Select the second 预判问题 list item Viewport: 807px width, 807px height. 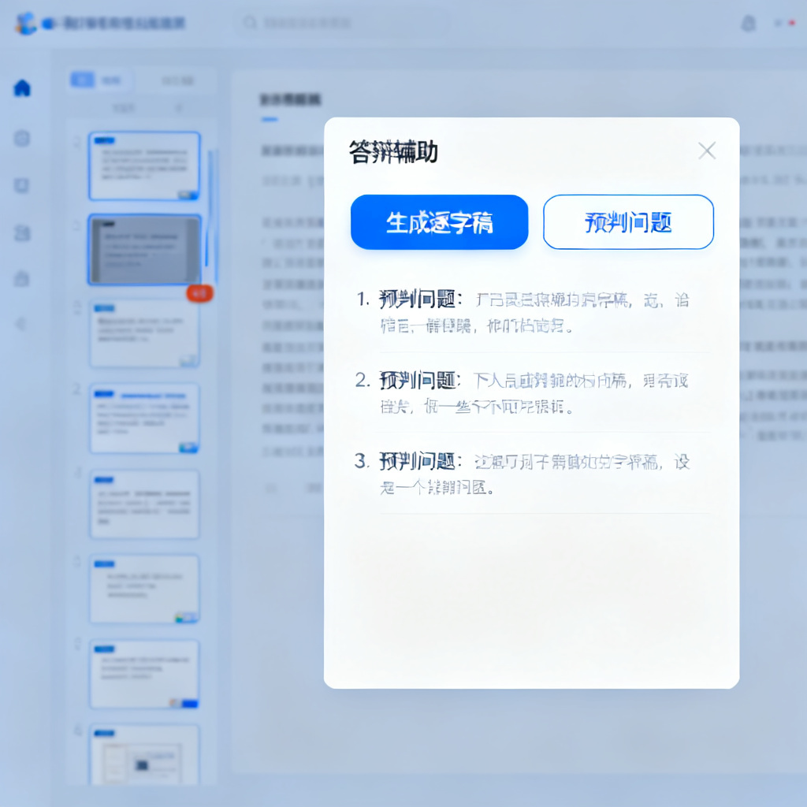[532, 393]
